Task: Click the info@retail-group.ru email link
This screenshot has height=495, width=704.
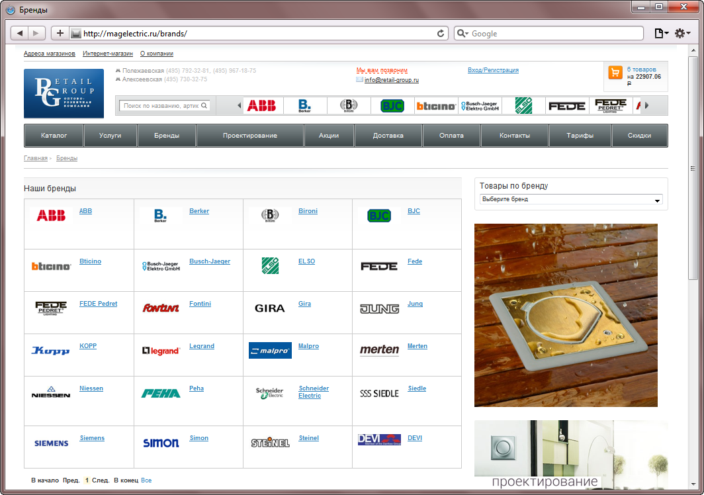Action: click(392, 80)
